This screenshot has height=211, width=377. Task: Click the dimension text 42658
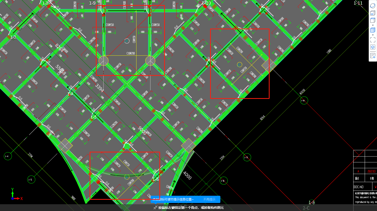coord(302,92)
